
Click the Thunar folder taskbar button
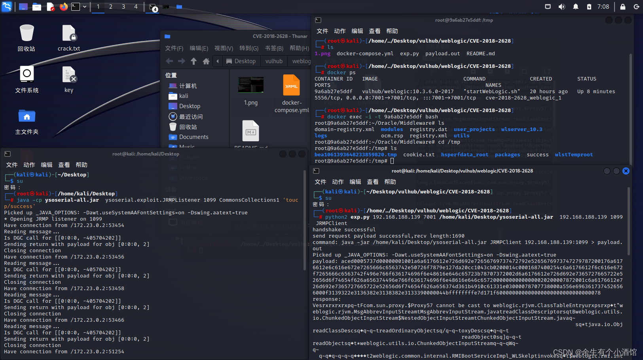click(179, 7)
